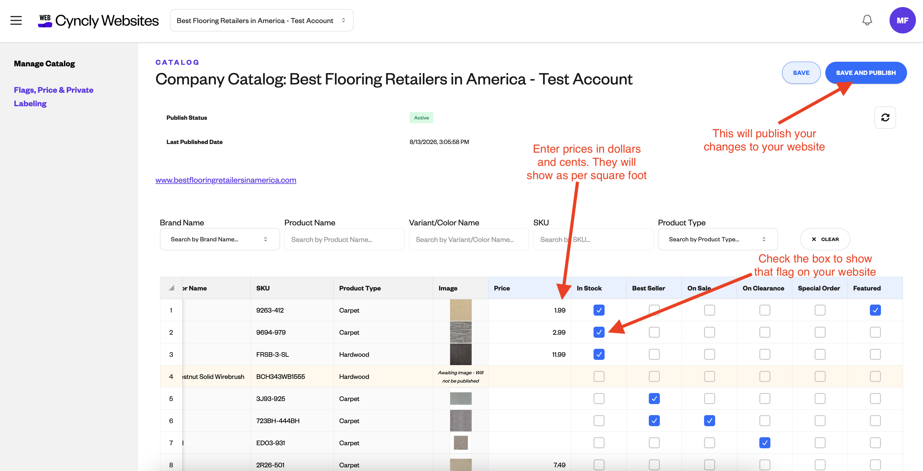Check Featured for SKU BCH343WB1555
This screenshot has width=923, height=471.
coord(875,376)
